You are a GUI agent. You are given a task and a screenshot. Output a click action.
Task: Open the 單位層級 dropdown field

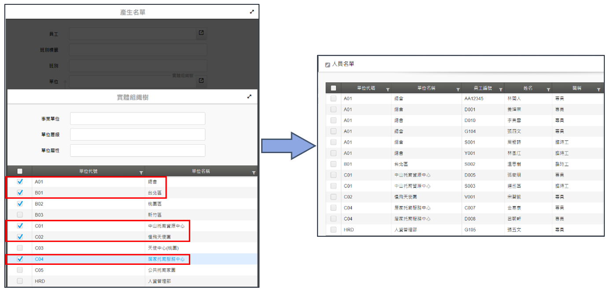point(137,135)
